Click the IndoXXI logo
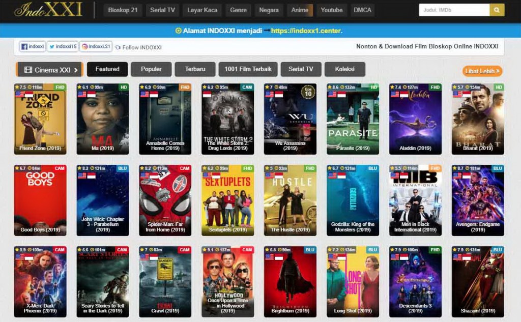 (x=48, y=10)
